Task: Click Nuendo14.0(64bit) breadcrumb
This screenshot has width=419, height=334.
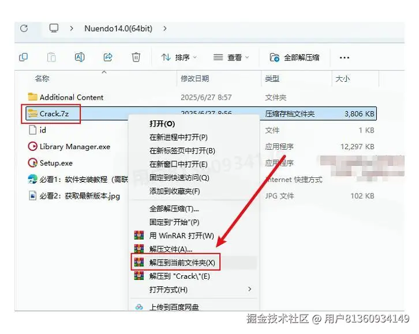Action: pyautogui.click(x=118, y=29)
